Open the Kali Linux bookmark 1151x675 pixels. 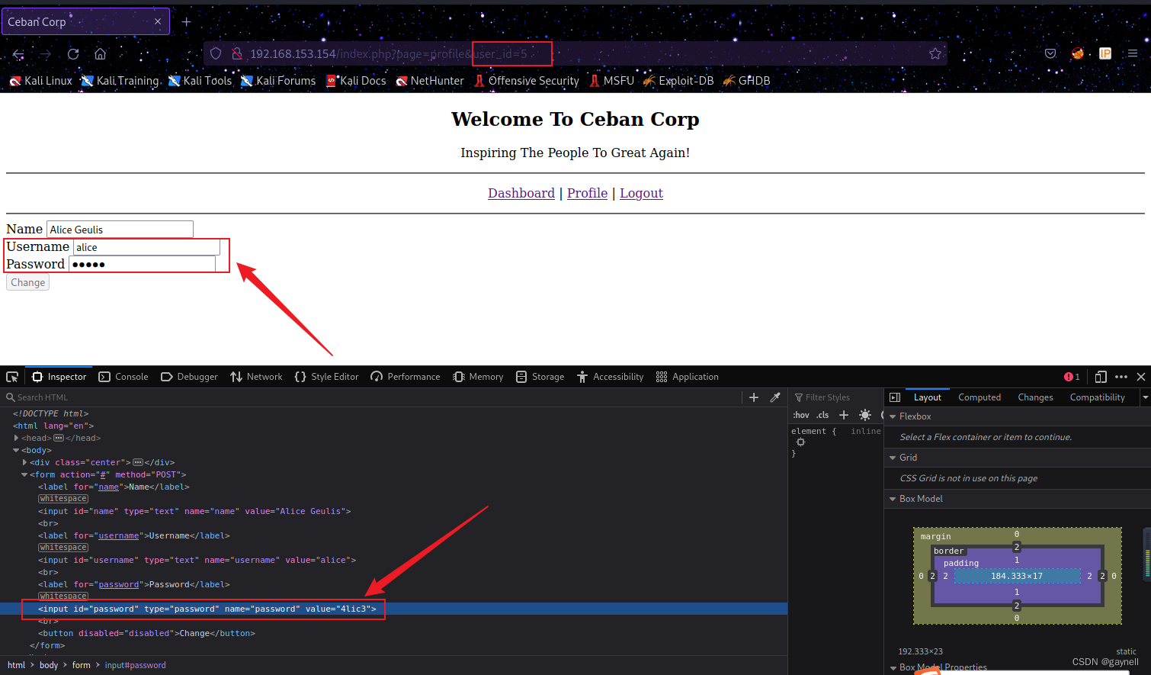[x=40, y=81]
